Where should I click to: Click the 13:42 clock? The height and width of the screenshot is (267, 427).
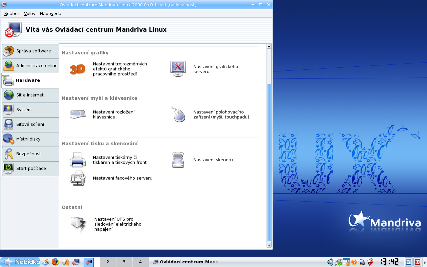pos(390,262)
